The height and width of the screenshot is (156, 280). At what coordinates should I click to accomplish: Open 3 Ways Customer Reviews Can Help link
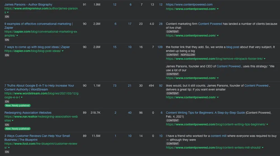tap(37, 138)
